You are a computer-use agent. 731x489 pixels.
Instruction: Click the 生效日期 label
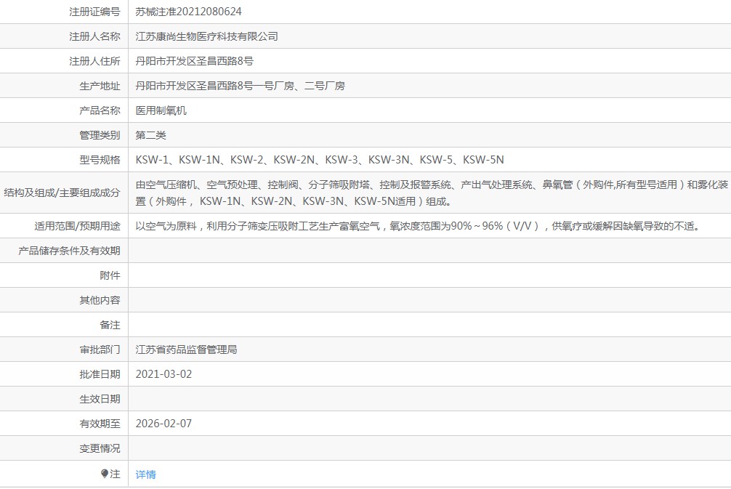[x=100, y=399]
